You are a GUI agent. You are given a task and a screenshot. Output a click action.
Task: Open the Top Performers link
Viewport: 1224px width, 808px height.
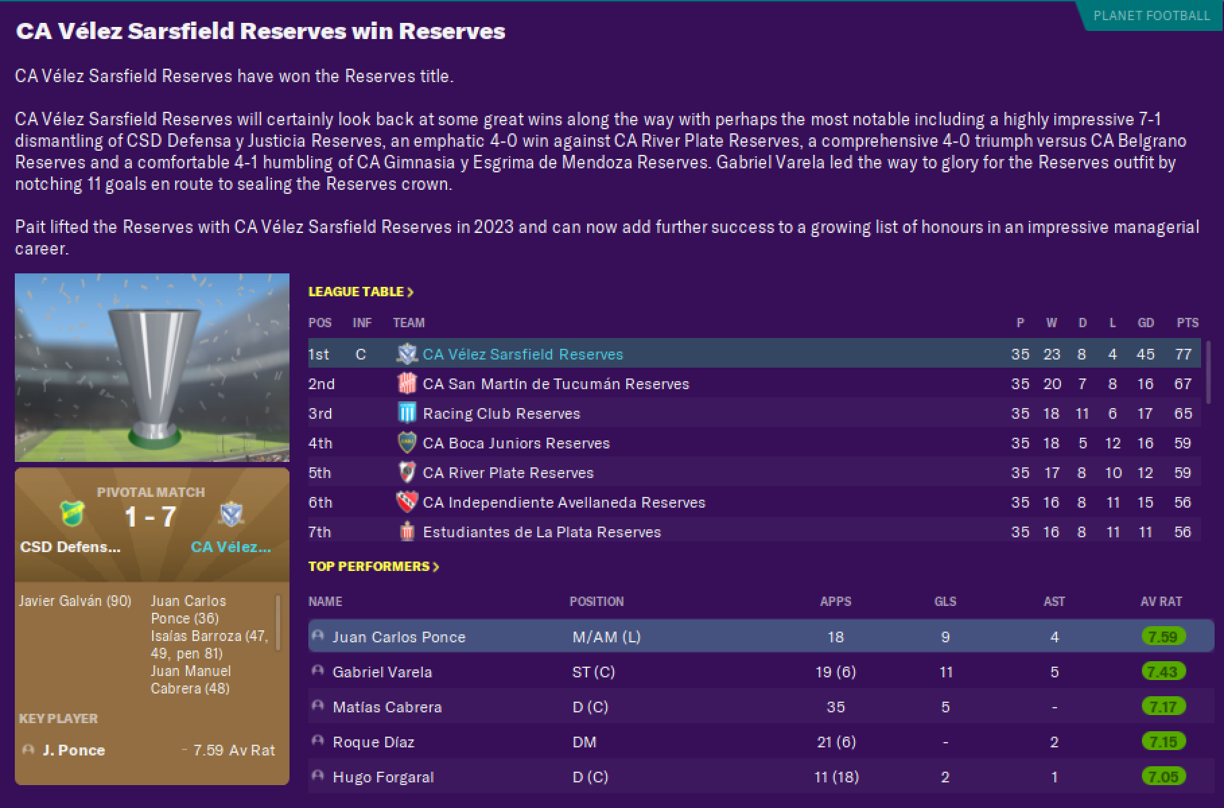(374, 566)
